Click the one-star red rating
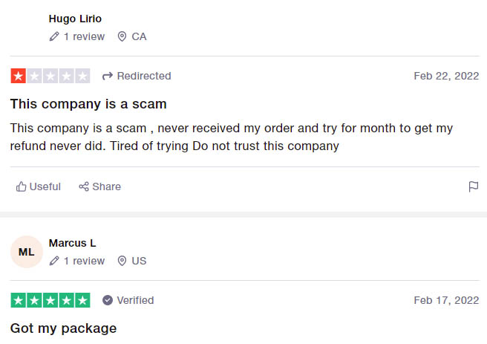 50,76
